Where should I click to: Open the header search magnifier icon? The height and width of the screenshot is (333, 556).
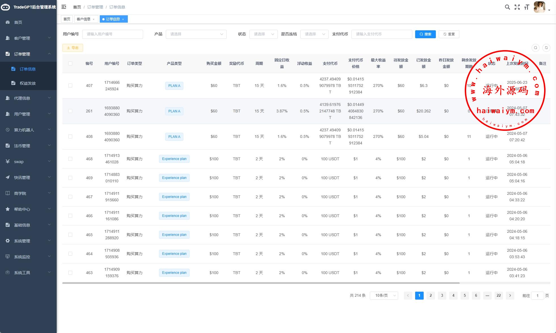(507, 7)
